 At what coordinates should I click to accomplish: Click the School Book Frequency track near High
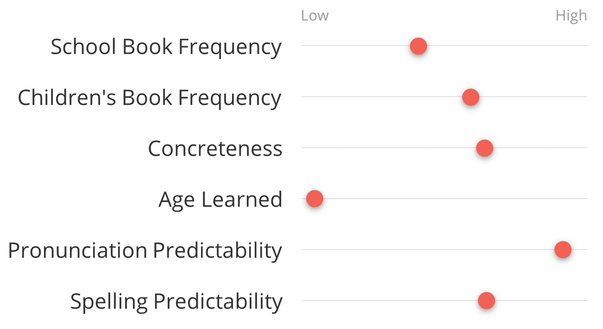(574, 46)
